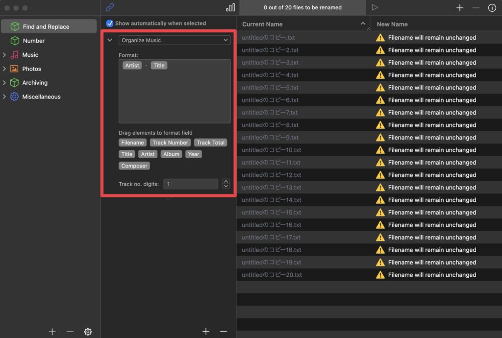502x338 pixels.
Task: Click the Composer element token
Action: 134,166
